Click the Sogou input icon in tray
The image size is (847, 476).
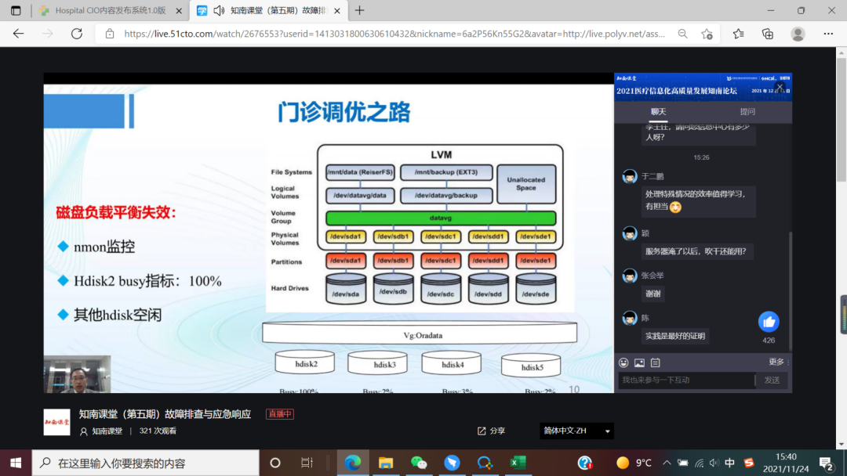tap(749, 463)
